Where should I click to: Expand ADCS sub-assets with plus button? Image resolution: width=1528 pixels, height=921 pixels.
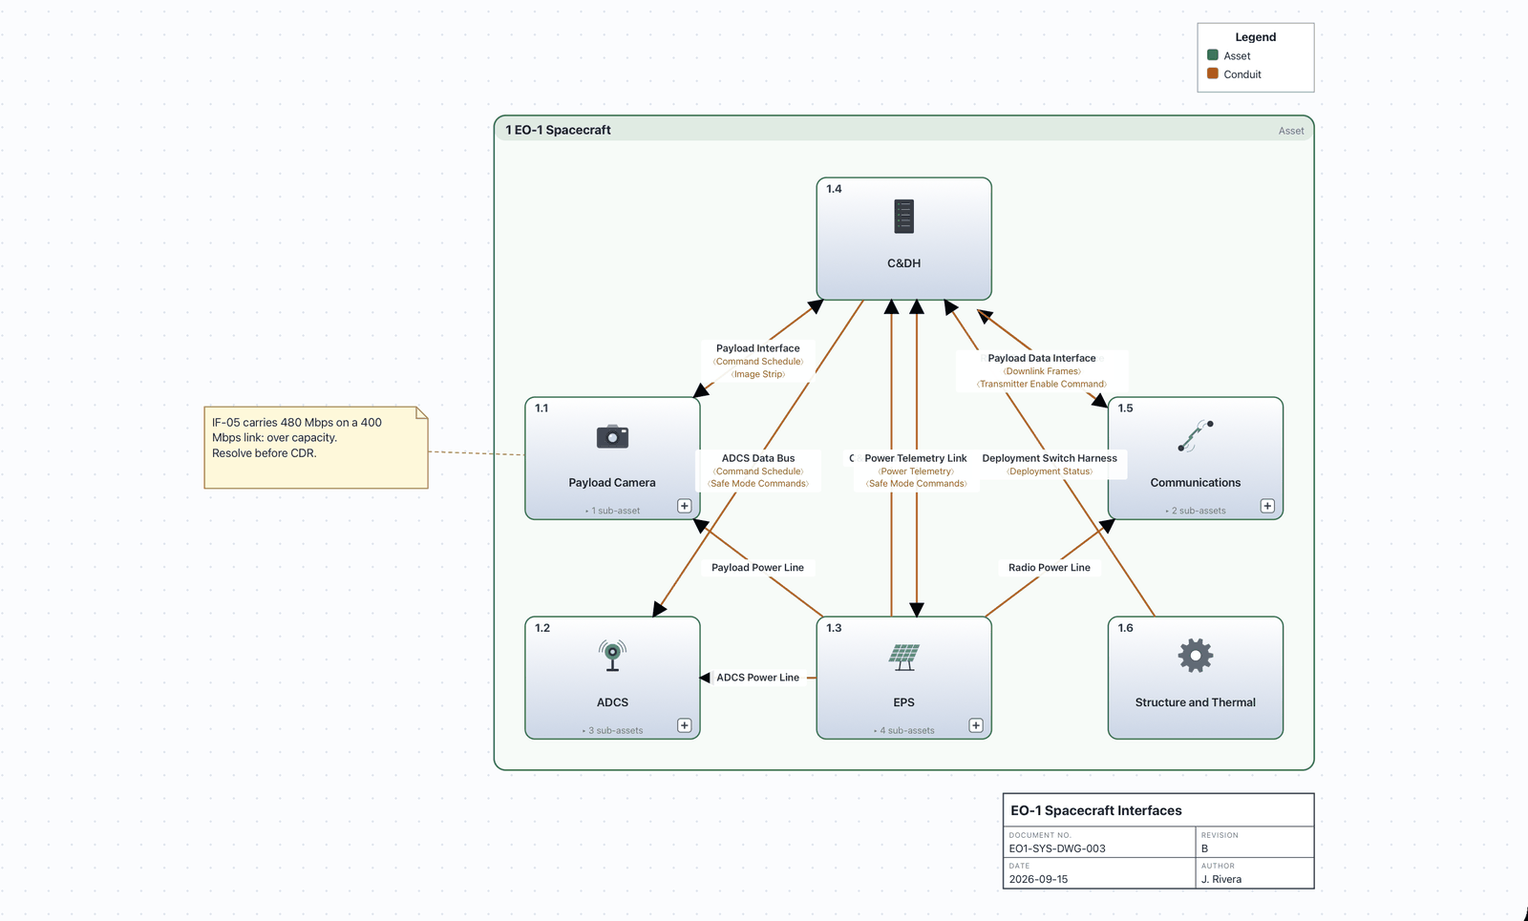[x=685, y=725]
